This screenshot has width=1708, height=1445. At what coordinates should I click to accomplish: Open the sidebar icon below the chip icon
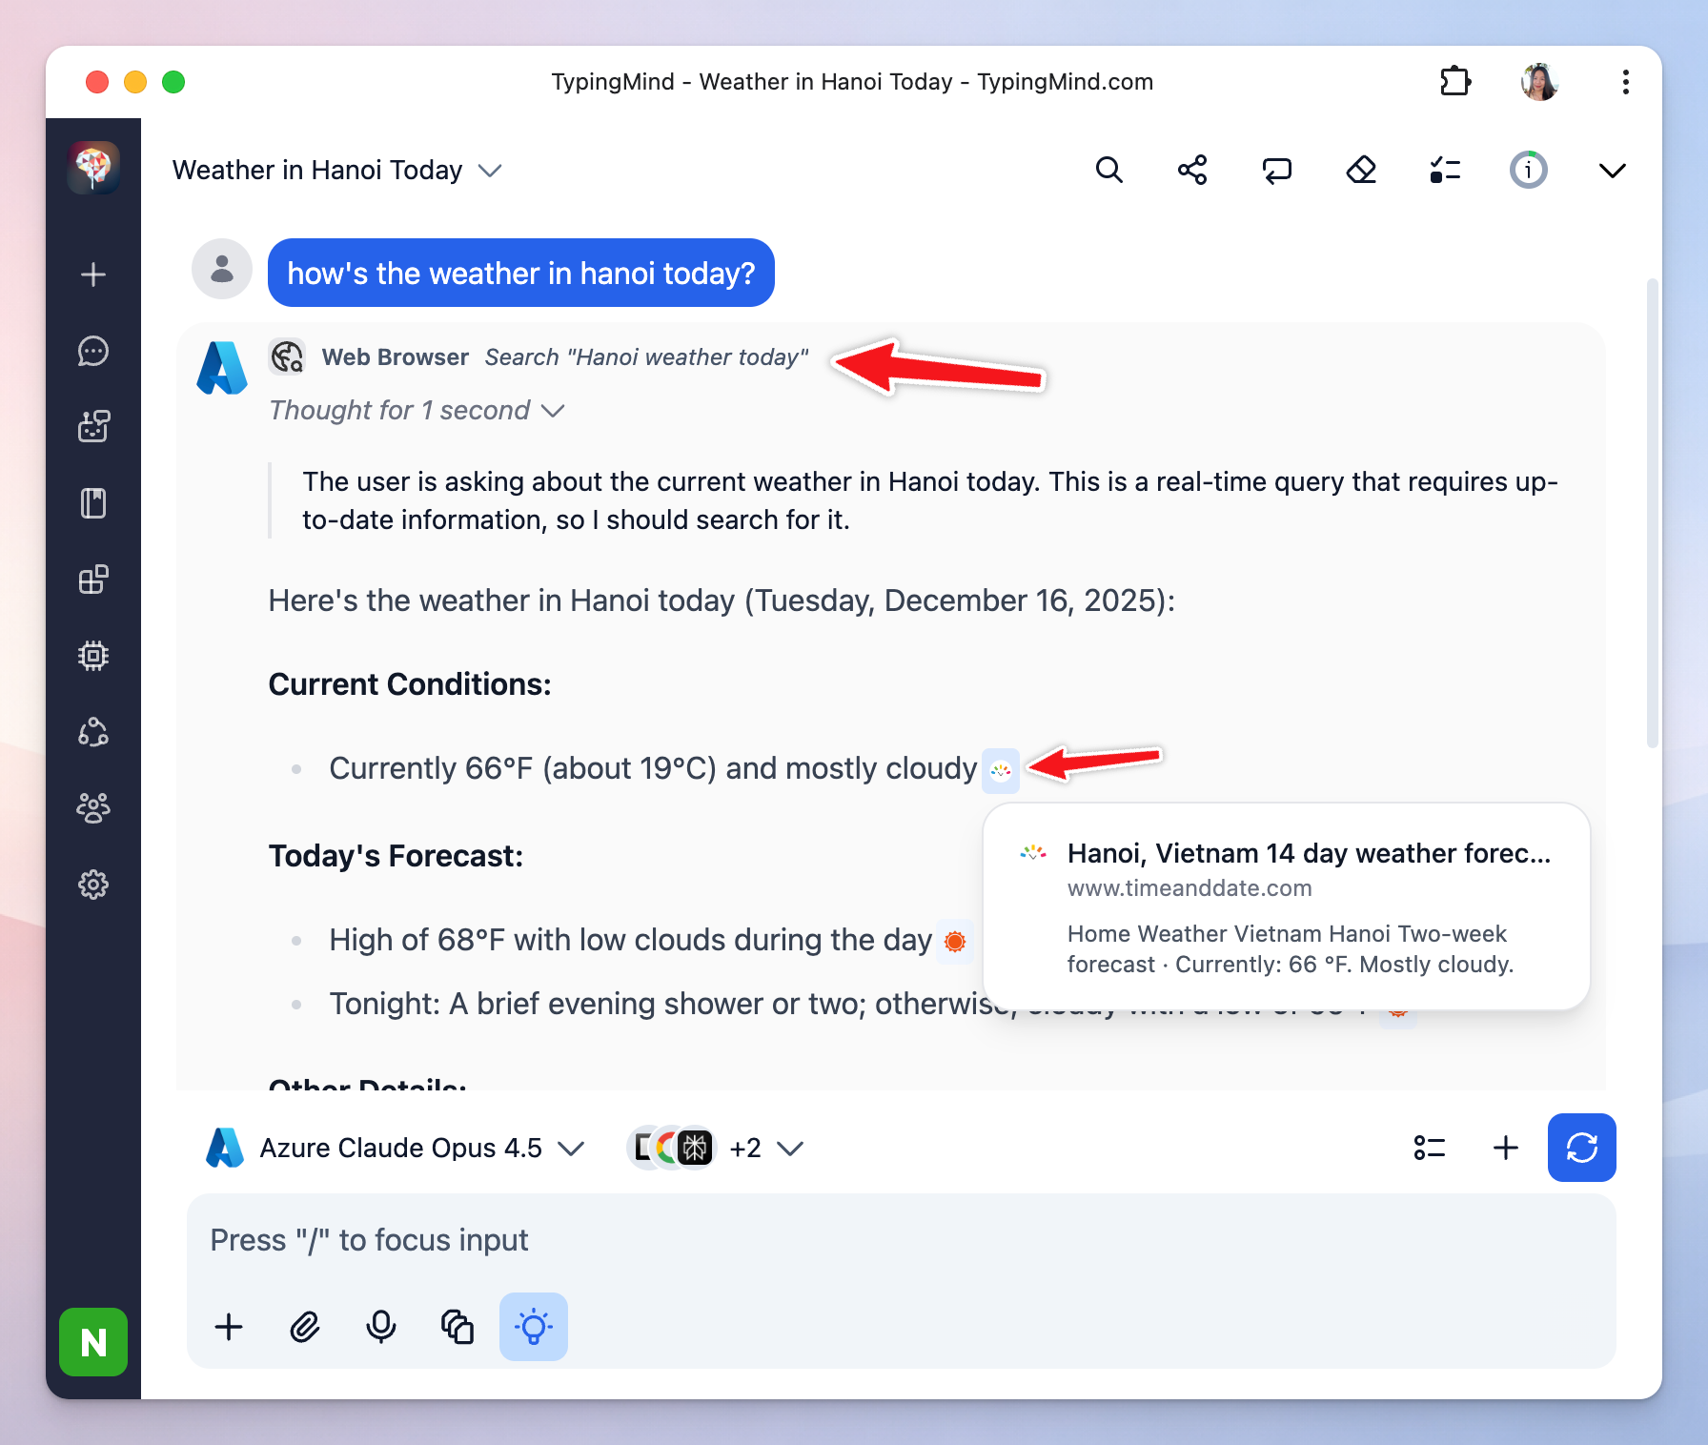[93, 732]
